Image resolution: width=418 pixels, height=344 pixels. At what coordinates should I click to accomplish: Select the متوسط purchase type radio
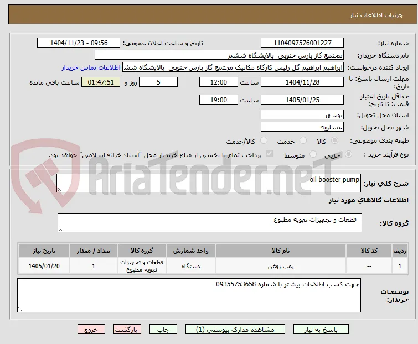coord(313,154)
